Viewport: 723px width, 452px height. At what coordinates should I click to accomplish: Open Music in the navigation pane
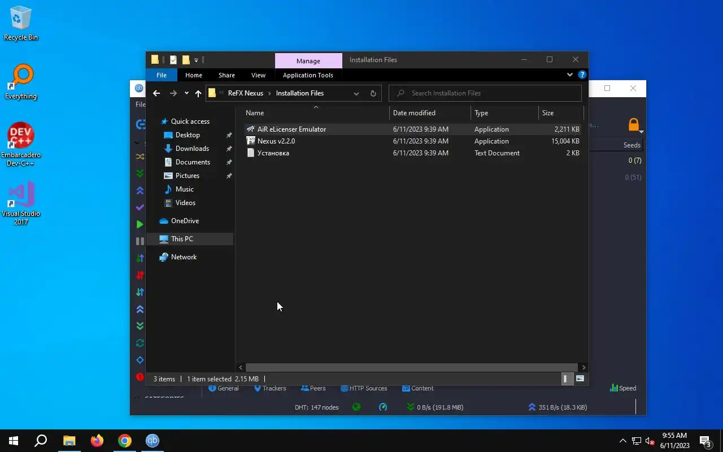(x=184, y=189)
